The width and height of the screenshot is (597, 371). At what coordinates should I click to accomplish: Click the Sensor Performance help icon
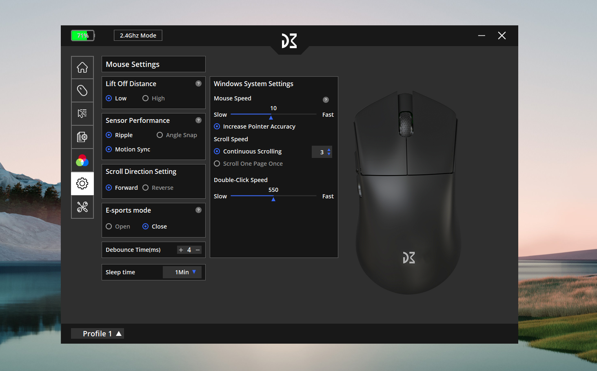pos(198,120)
